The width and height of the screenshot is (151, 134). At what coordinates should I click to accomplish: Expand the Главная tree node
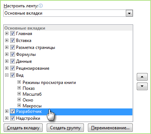coord(7,34)
